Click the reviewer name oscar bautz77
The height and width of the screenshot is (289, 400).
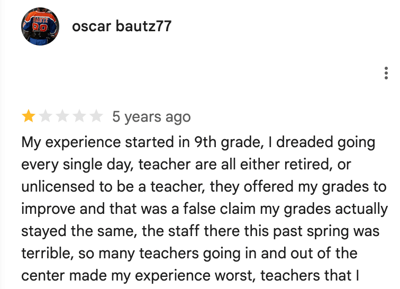[x=122, y=26]
